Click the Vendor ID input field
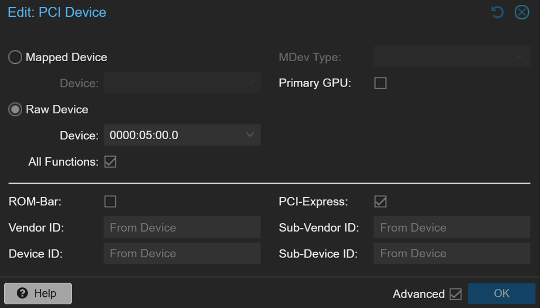Image resolution: width=540 pixels, height=308 pixels. pos(182,228)
